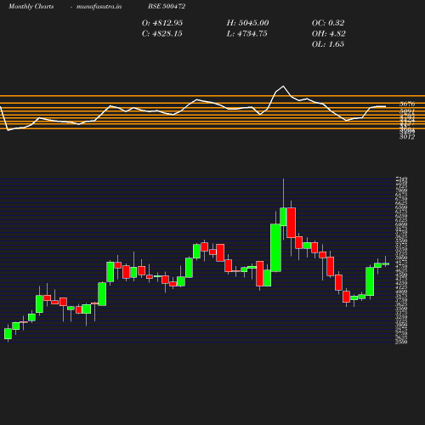Select the "OH: 4.82" value
The image size is (425, 425).
329,33
